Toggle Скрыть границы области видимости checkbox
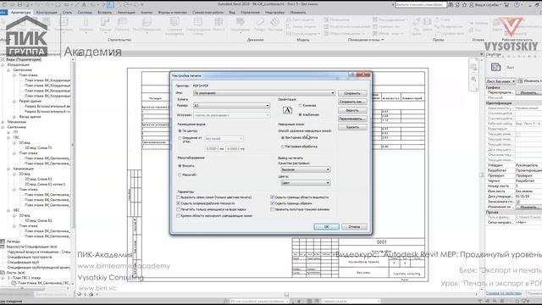The image size is (542, 305). (273, 197)
